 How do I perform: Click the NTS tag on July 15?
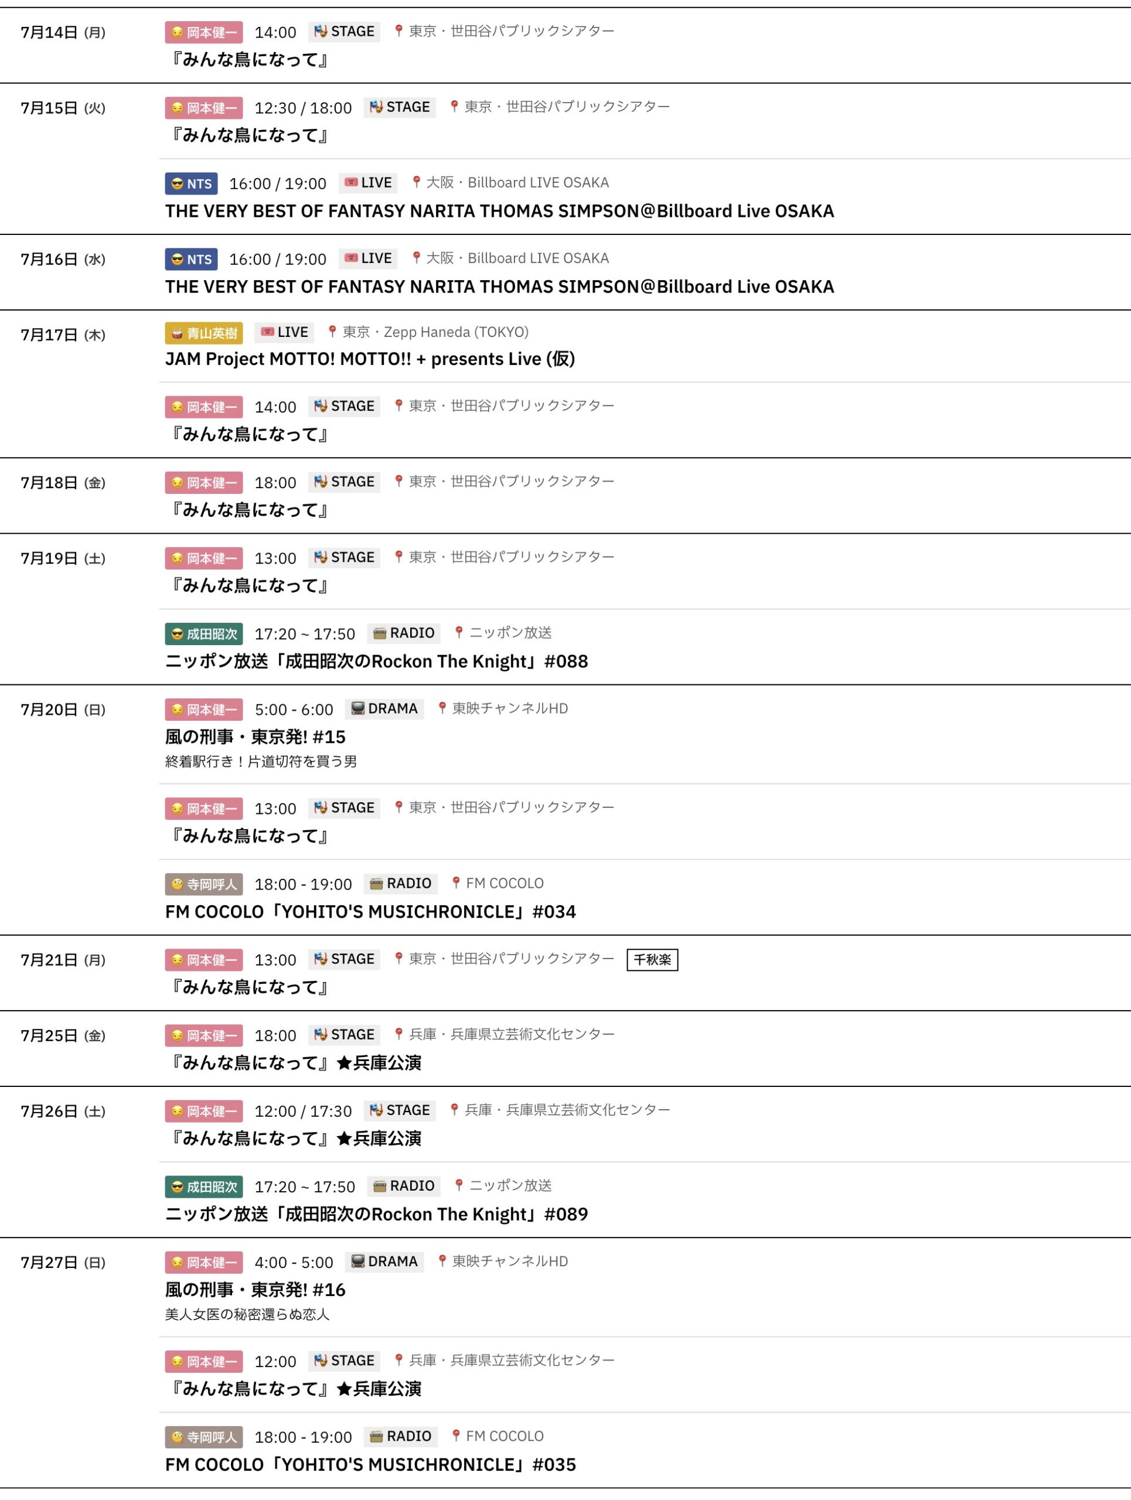pyautogui.click(x=191, y=184)
